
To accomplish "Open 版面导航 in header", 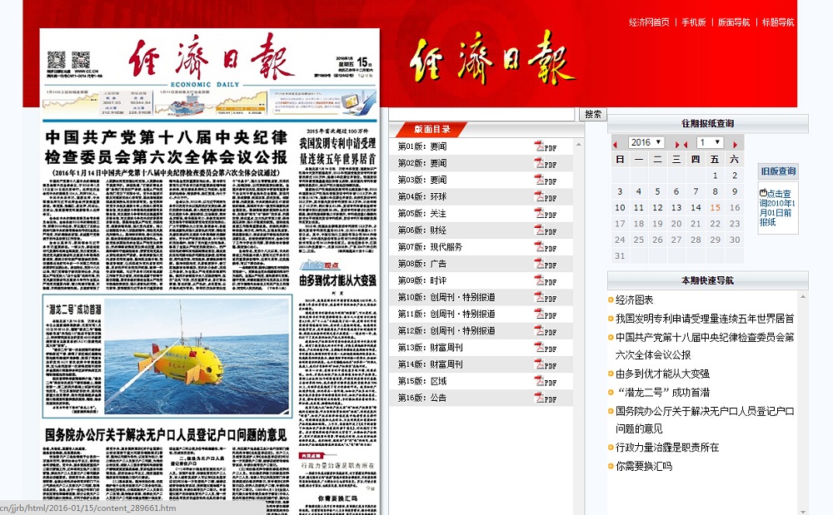I will [x=734, y=22].
